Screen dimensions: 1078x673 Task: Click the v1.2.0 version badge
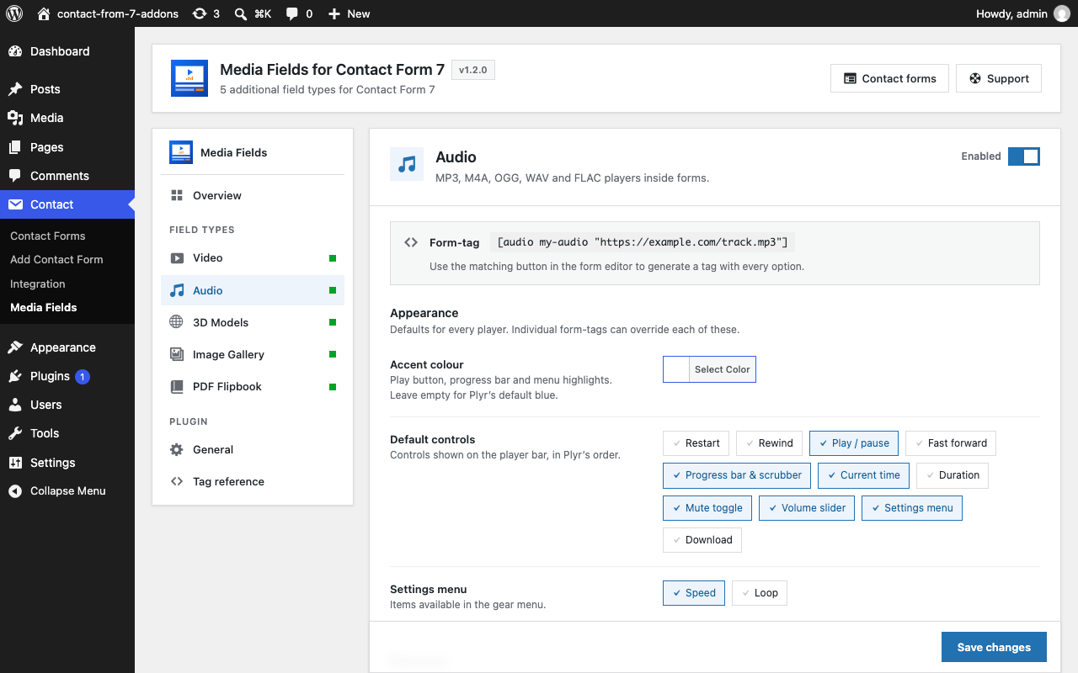coord(473,70)
